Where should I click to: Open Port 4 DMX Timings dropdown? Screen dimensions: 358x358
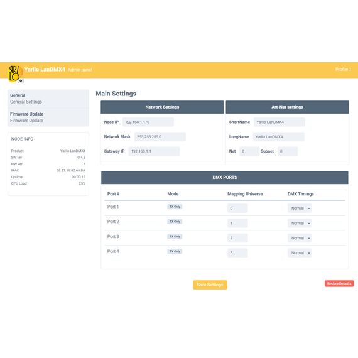pyautogui.click(x=300, y=252)
